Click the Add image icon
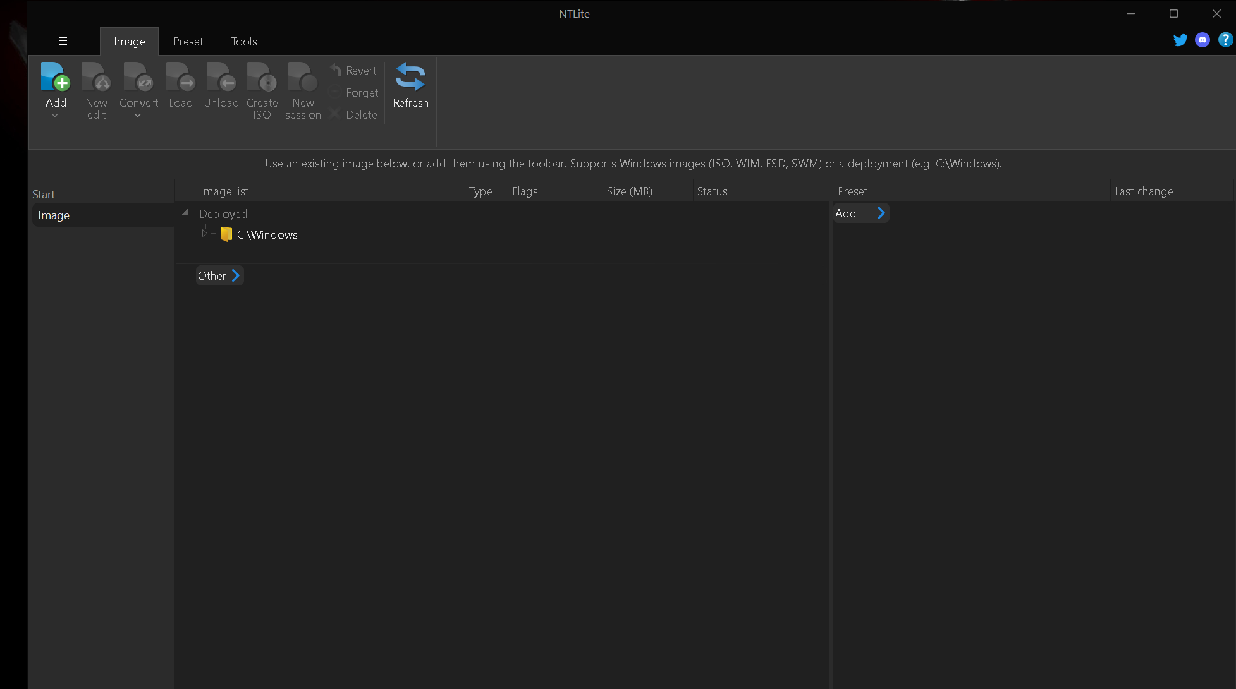The image size is (1236, 689). (56, 77)
